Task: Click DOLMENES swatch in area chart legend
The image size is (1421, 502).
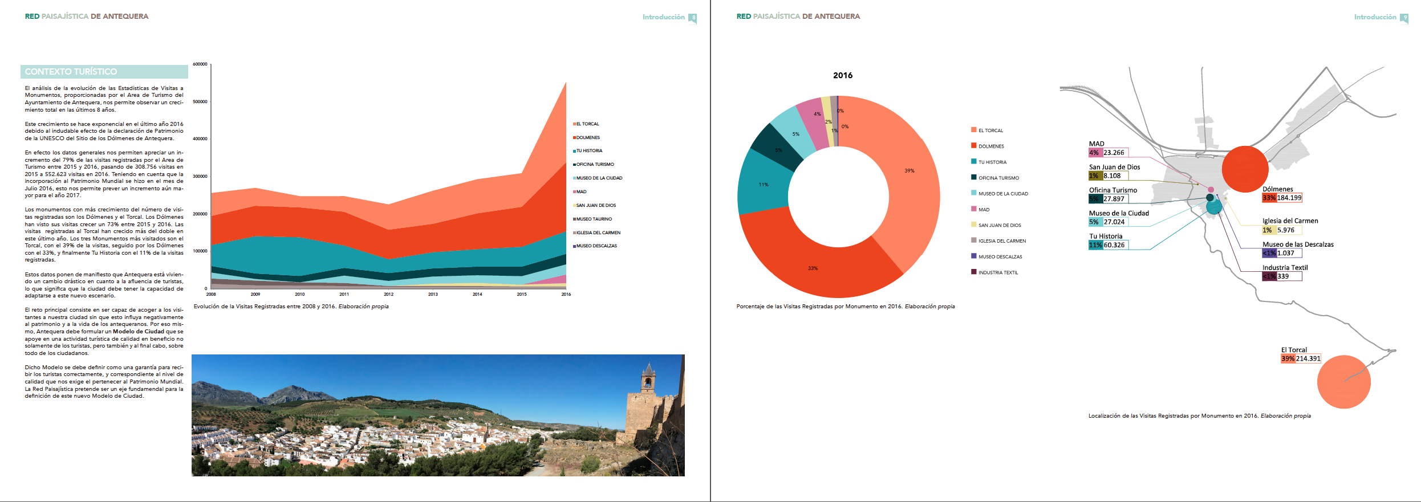Action: 574,137
